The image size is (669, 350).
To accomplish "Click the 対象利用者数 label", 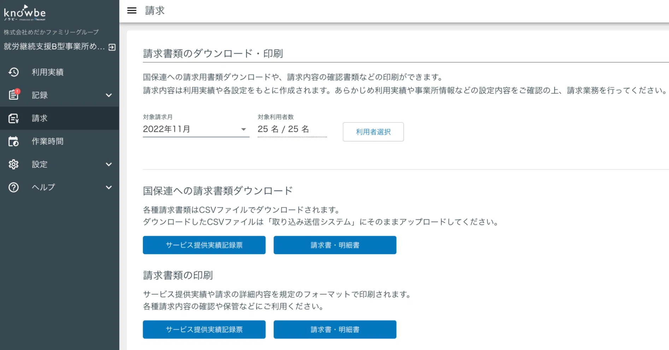I will [x=276, y=117].
